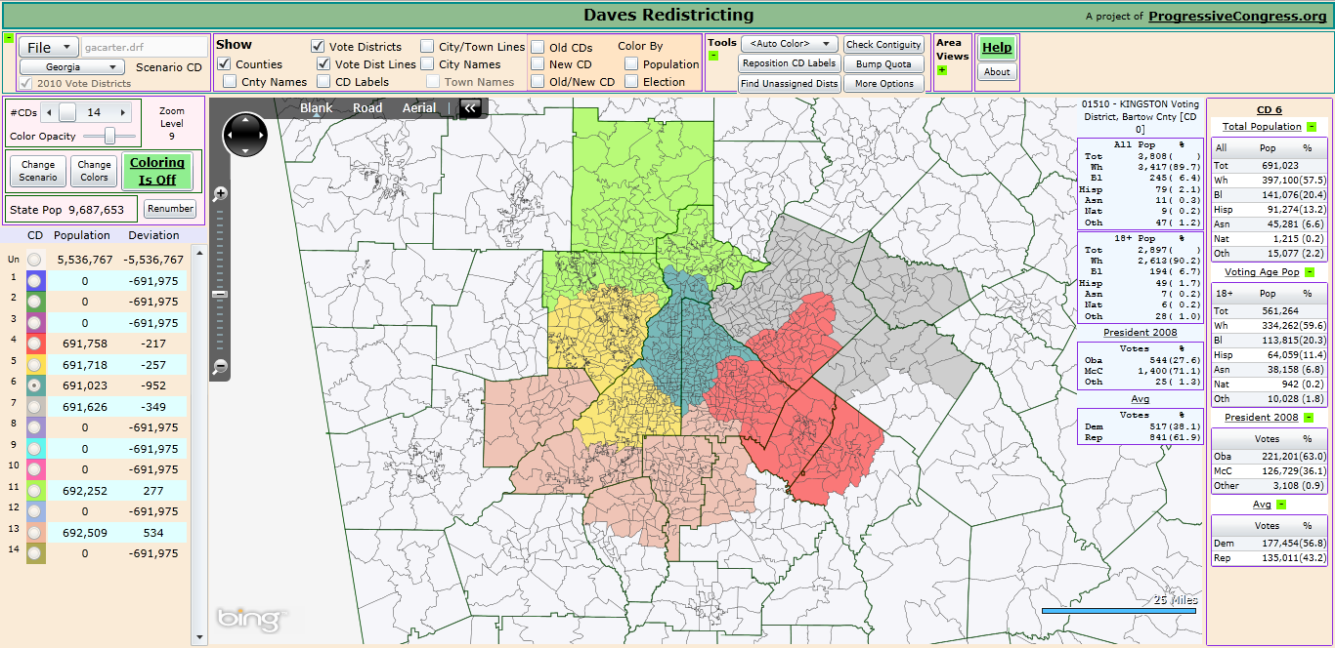1335x648 pixels.
Task: Collapse the Total Population section
Action: (x=1312, y=127)
